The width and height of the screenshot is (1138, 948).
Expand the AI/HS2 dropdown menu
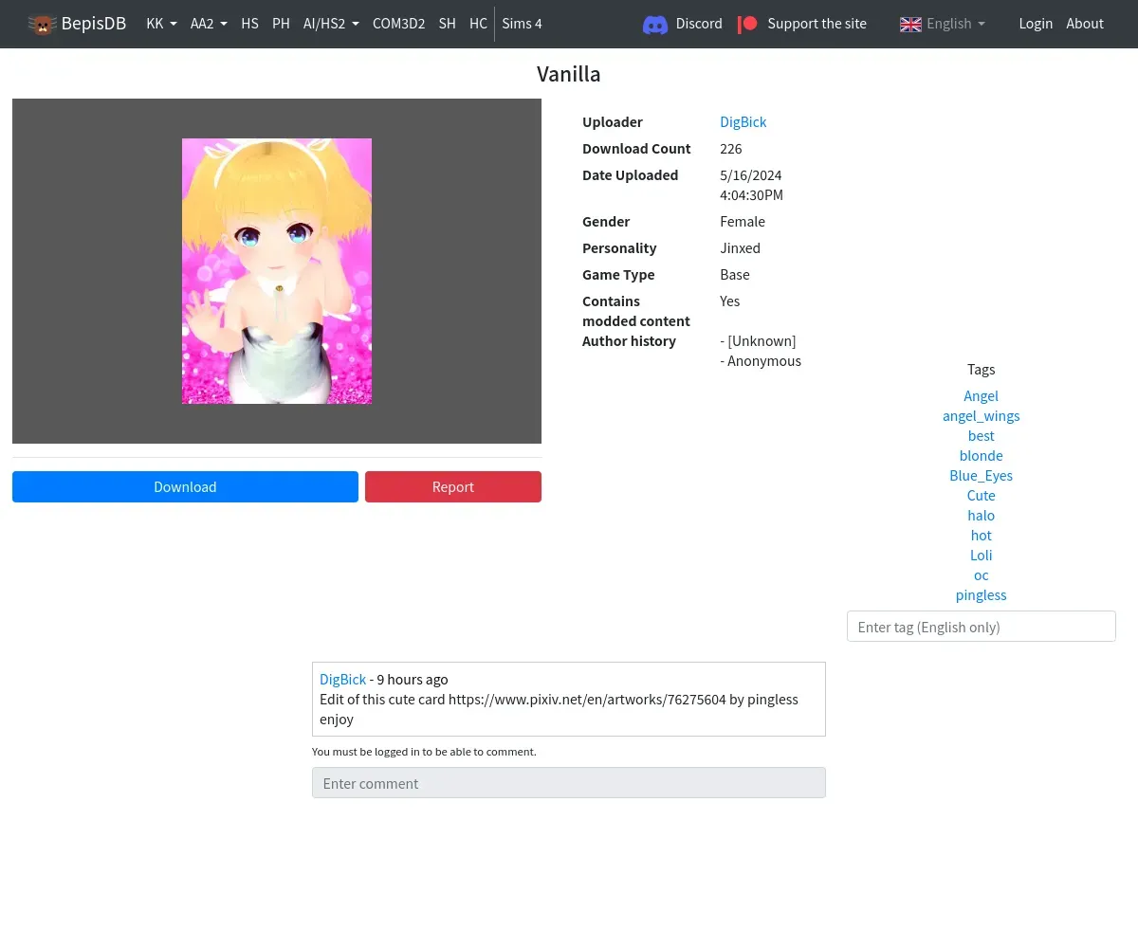pyautogui.click(x=331, y=24)
